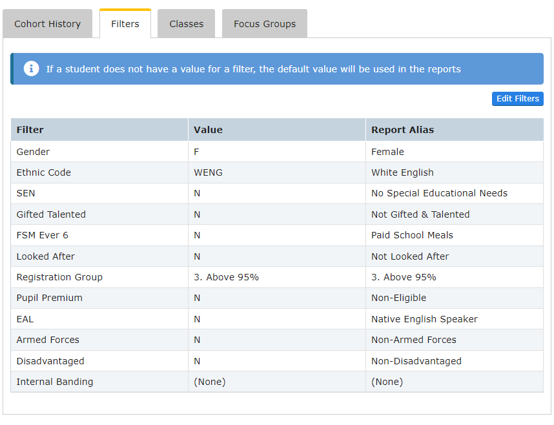Click the Report Alias column header
Screen dimensions: 554x425
click(402, 130)
